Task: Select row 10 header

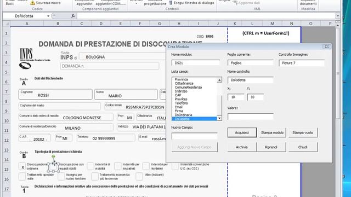Action: pos(6,121)
